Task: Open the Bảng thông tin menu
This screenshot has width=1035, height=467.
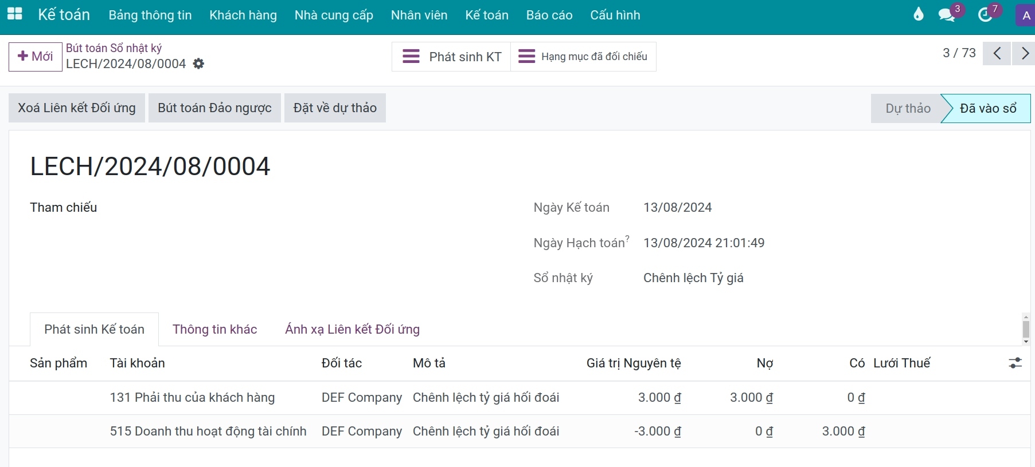Action: [150, 15]
